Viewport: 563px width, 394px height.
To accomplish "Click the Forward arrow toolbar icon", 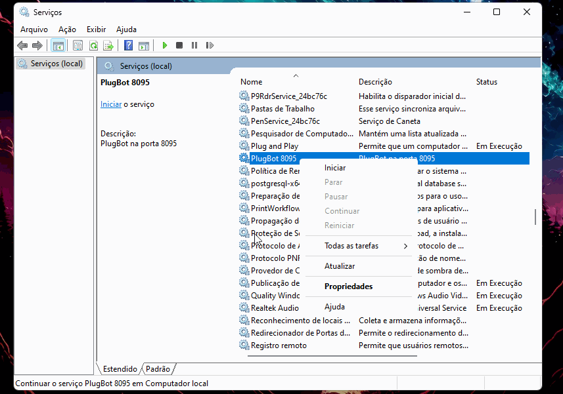I will pos(37,45).
